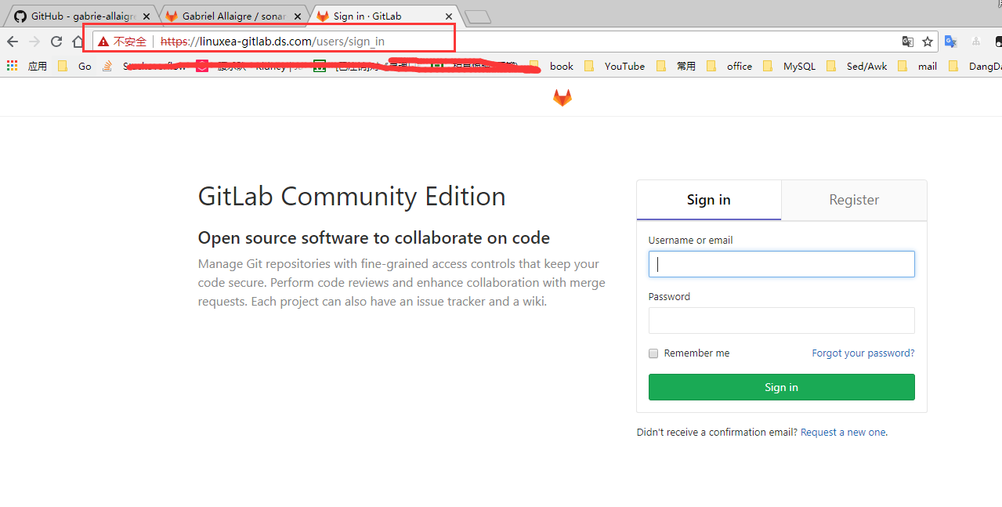This screenshot has width=1002, height=507.
Task: Click the browser back arrow
Action: [x=13, y=42]
